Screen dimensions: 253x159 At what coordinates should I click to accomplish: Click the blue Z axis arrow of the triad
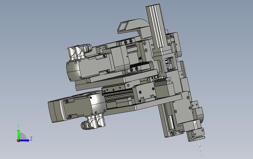pyautogui.click(x=24, y=140)
